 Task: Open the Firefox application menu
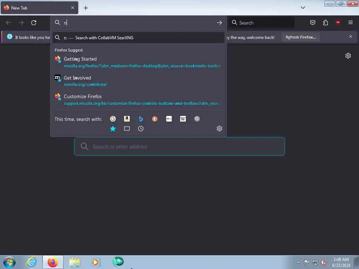pos(351,22)
